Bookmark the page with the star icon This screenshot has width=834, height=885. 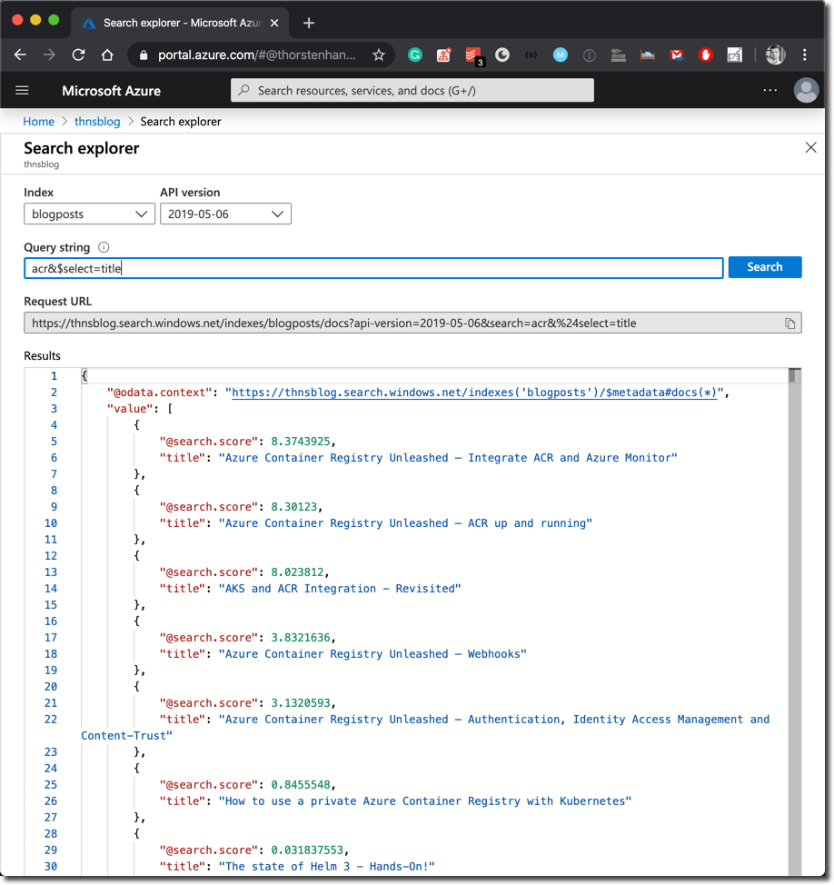point(379,55)
